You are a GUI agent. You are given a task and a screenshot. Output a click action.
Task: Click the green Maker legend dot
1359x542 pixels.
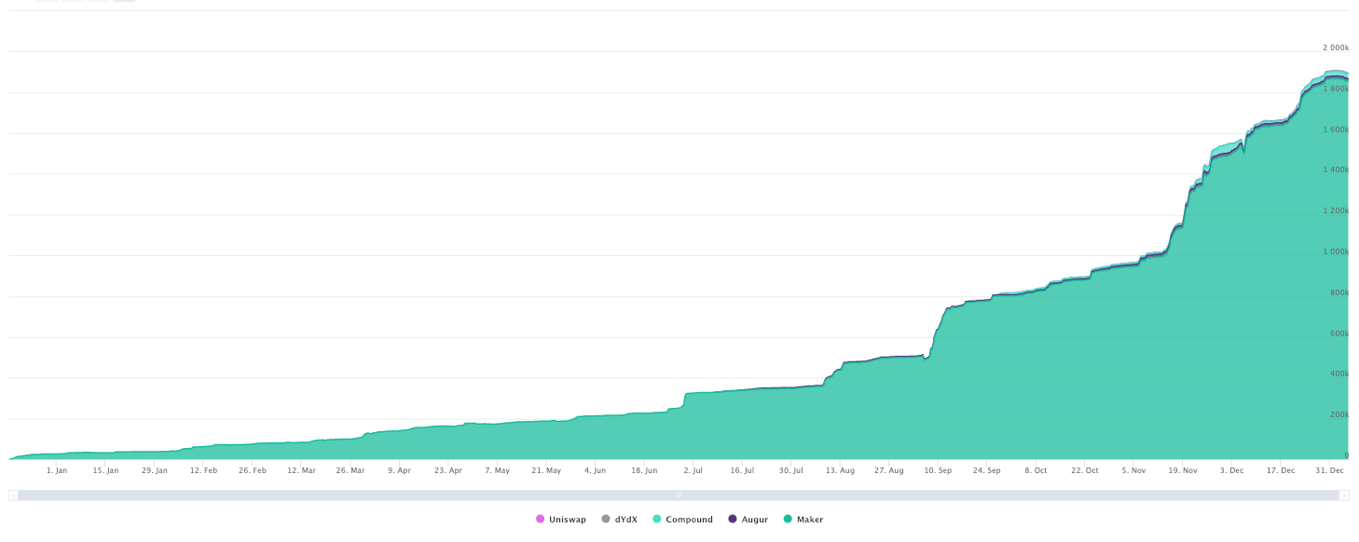(x=788, y=519)
